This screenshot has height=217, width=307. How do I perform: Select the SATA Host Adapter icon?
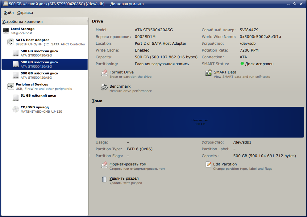pyautogui.click(x=11, y=42)
